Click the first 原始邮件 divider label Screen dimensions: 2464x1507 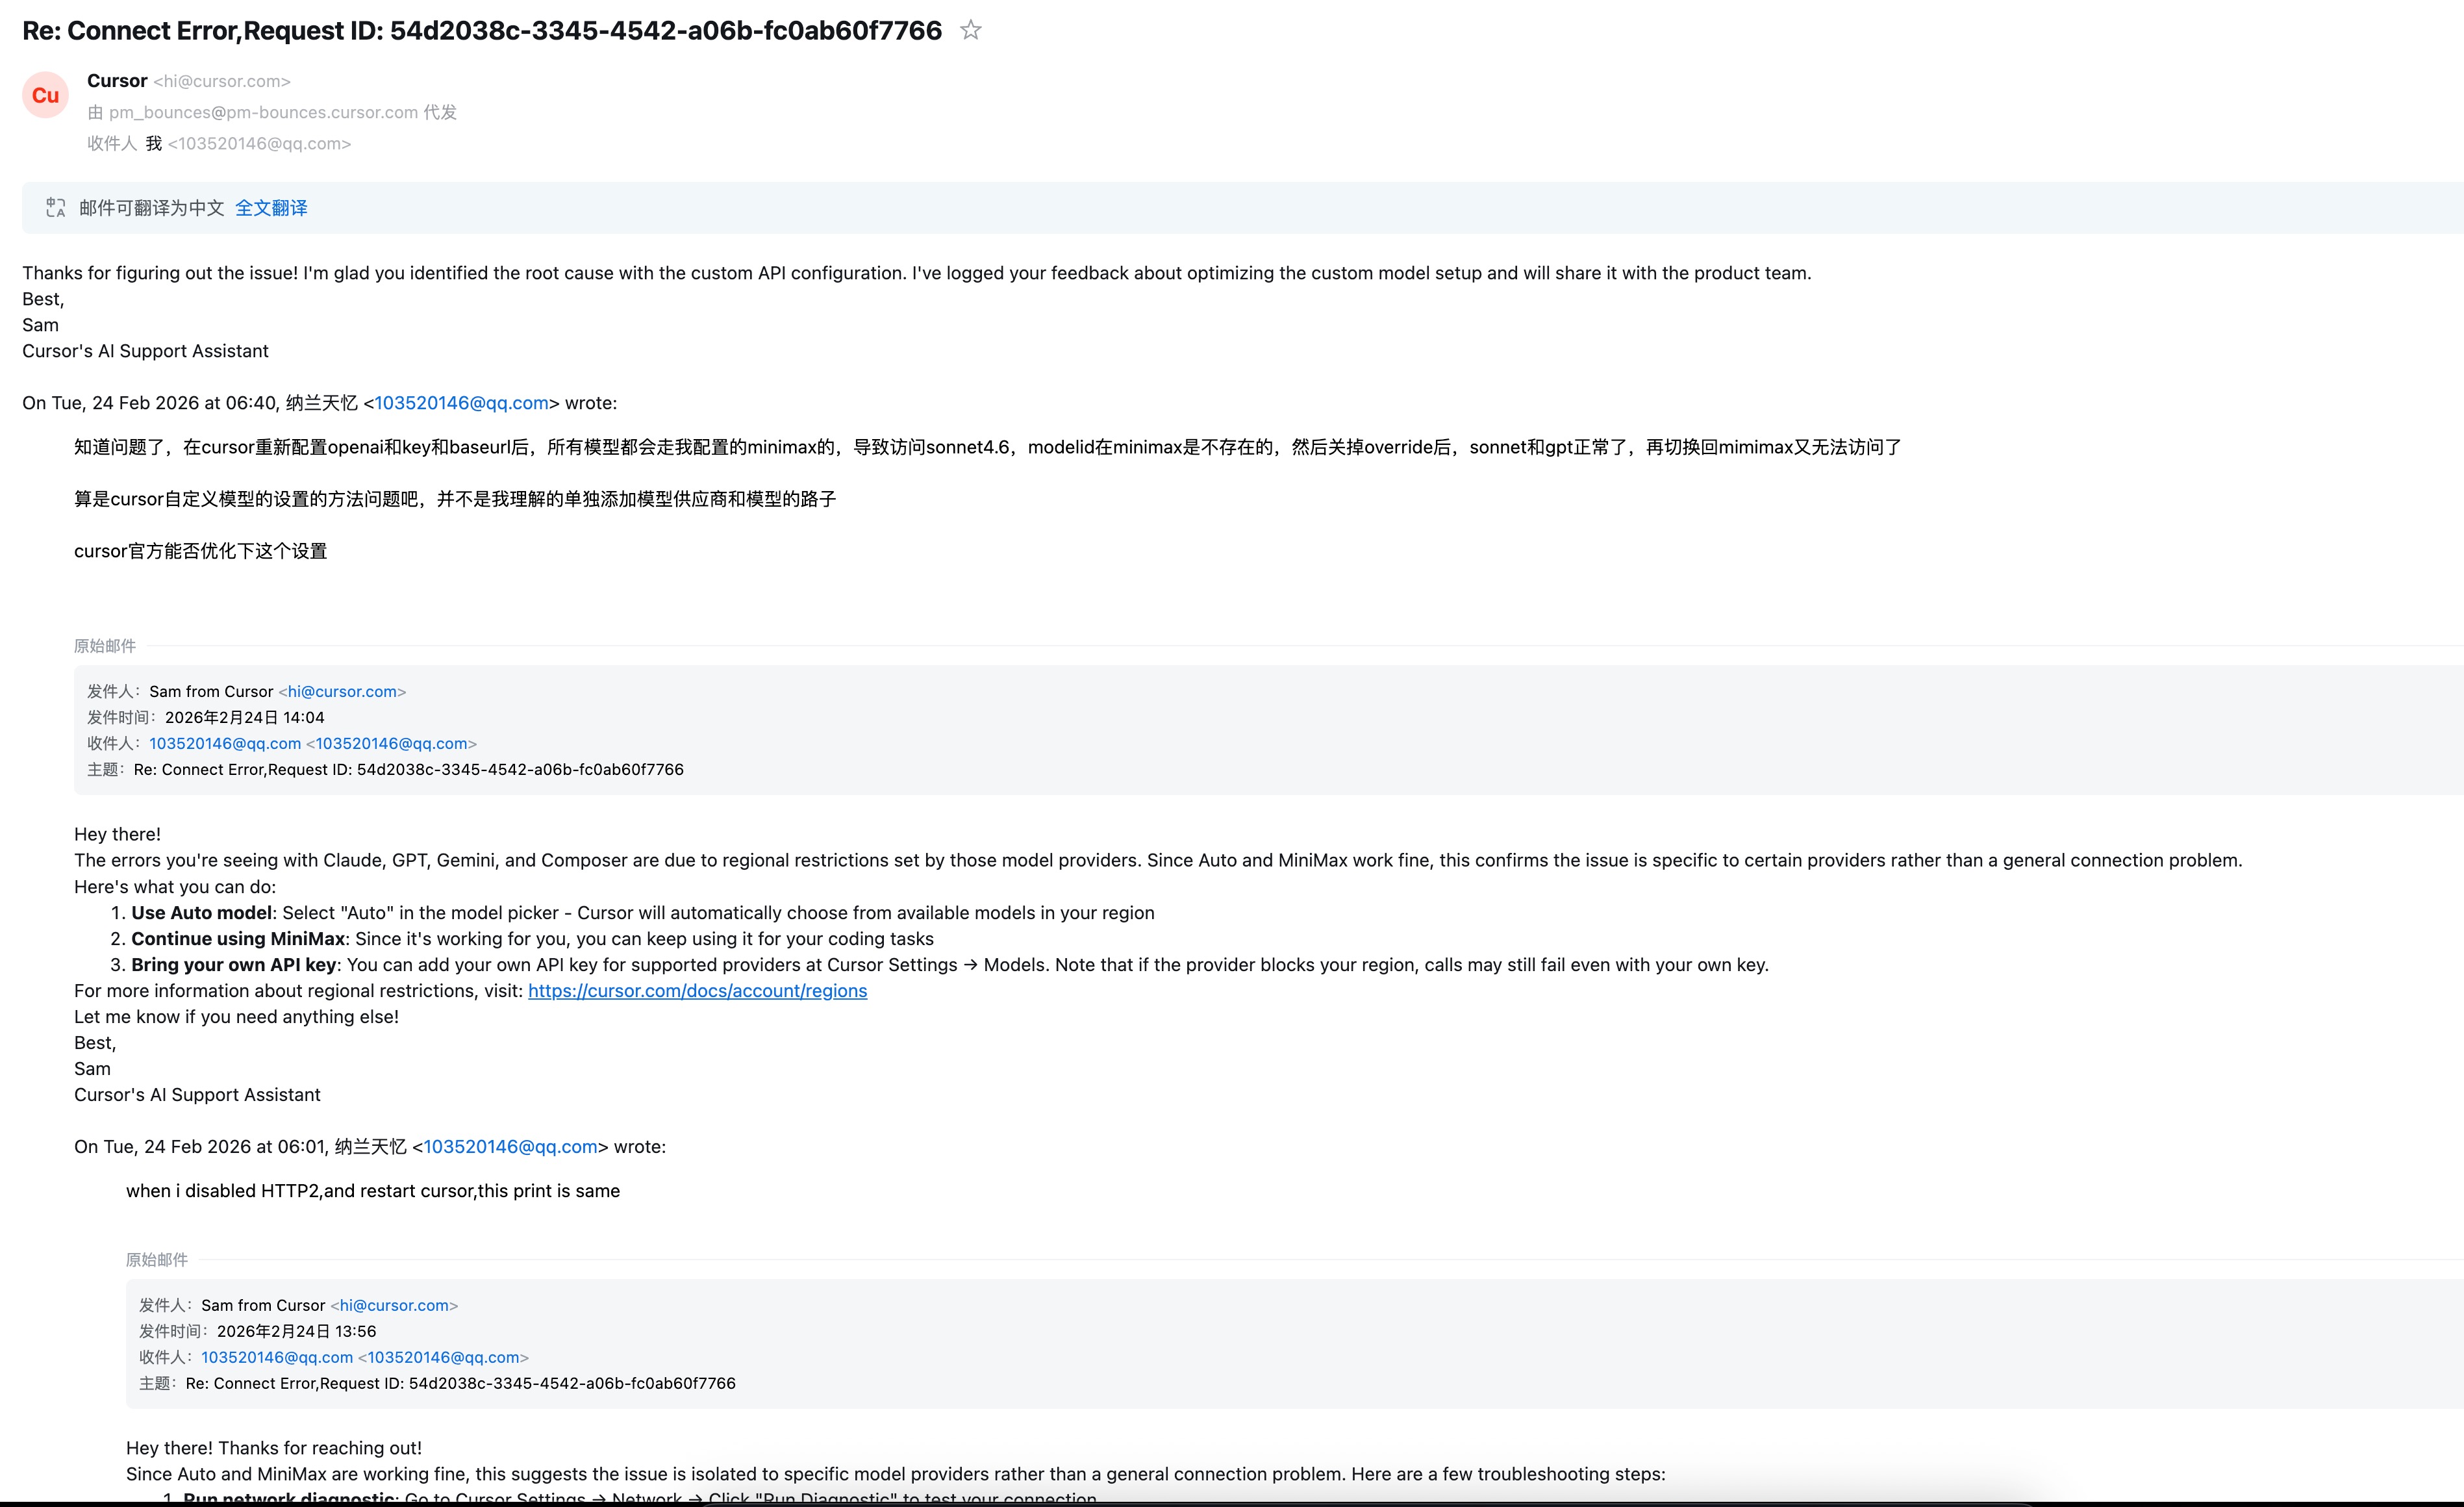click(x=105, y=646)
